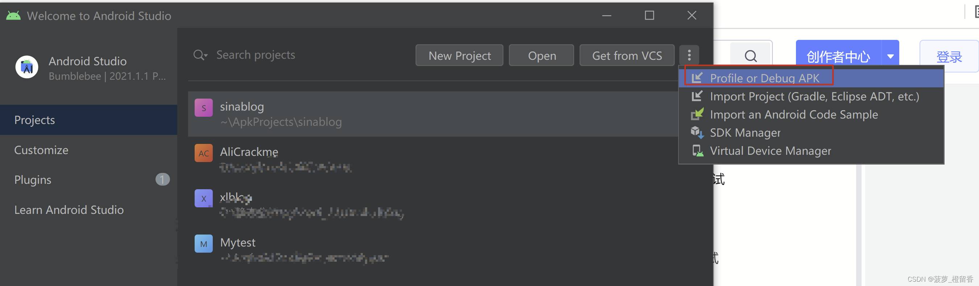Click the Import Android Code Sample icon
979x286 pixels.
697,114
